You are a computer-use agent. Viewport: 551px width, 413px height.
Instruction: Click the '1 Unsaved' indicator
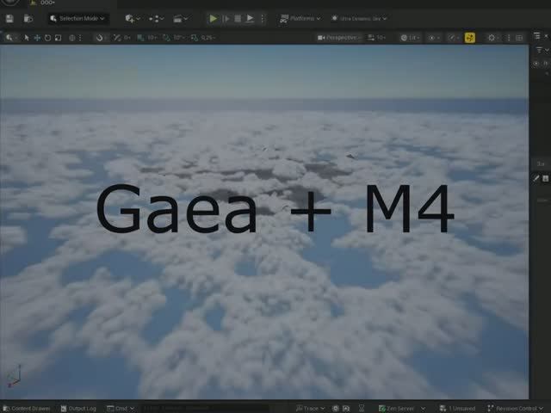tap(457, 409)
